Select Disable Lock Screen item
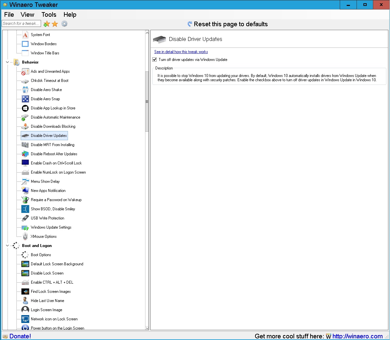390x340 pixels. 47,273
